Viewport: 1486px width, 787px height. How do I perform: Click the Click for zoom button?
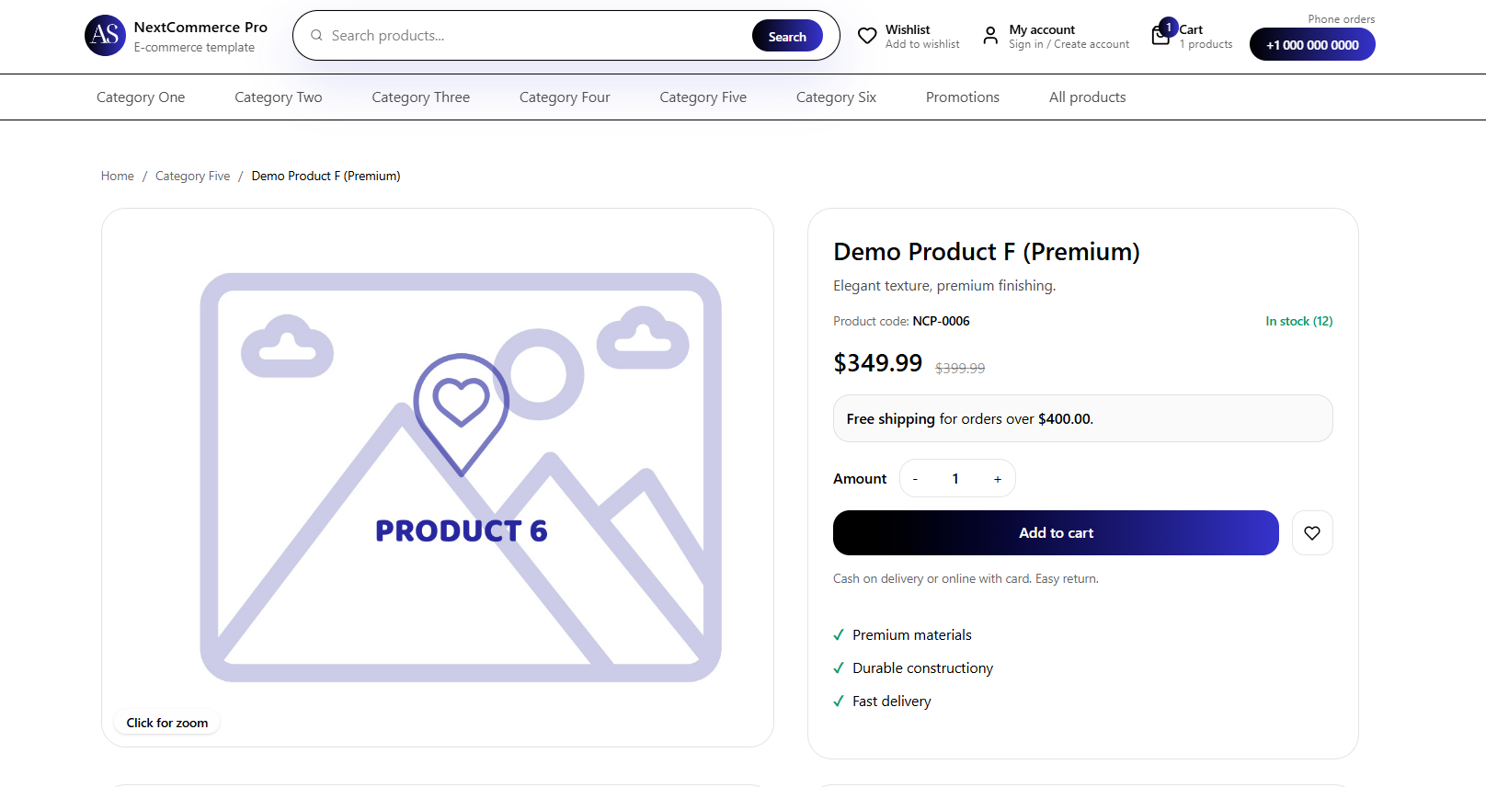[x=166, y=723]
